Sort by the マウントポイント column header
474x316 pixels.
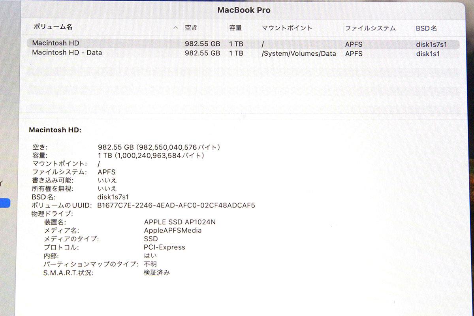point(287,28)
